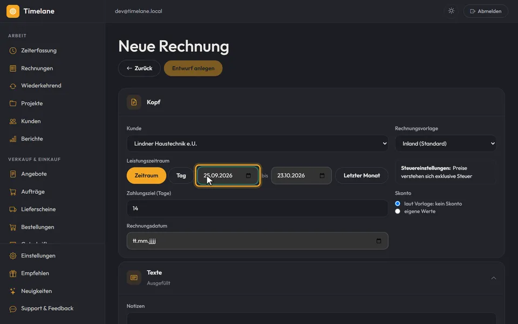
Task: Click the Lieferscheine truck icon
Action: (13, 210)
